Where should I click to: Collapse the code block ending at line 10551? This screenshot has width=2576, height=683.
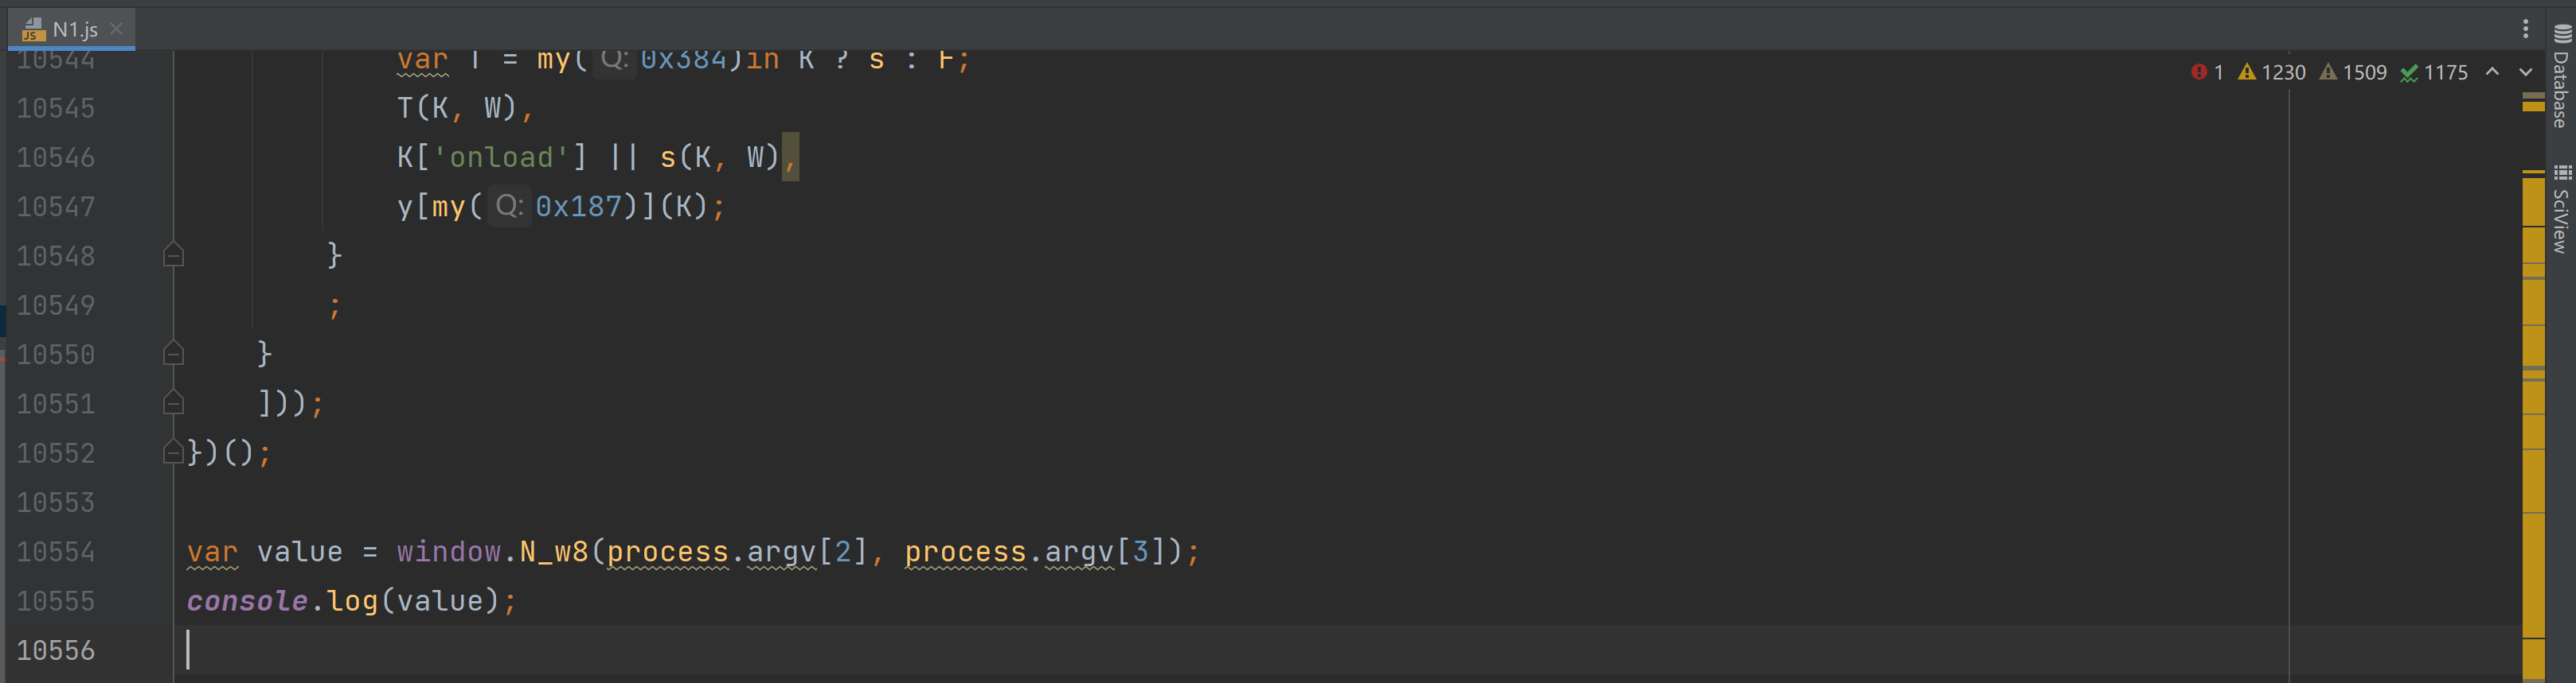click(x=173, y=402)
